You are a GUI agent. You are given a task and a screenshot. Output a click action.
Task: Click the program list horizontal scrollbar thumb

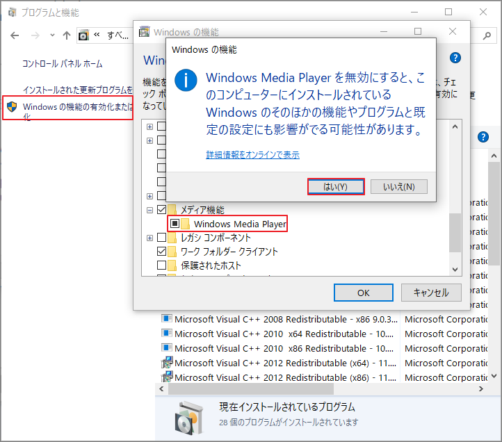pyautogui.click(x=251, y=389)
